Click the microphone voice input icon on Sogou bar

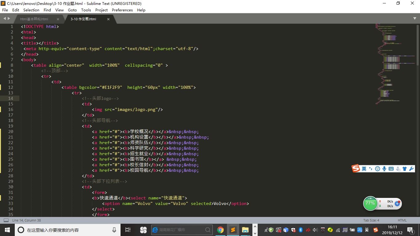(384, 169)
